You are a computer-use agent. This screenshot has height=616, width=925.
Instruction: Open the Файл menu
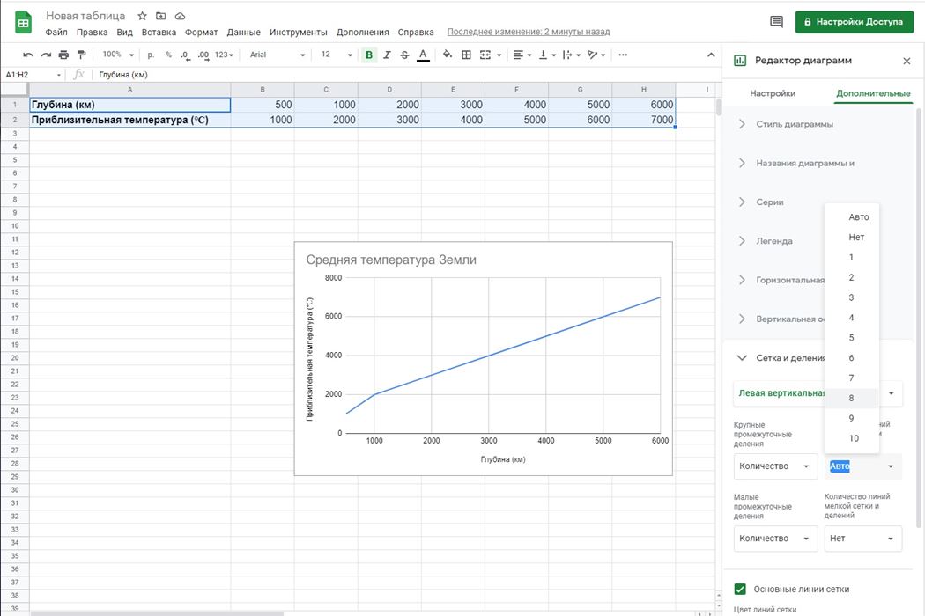click(x=56, y=33)
